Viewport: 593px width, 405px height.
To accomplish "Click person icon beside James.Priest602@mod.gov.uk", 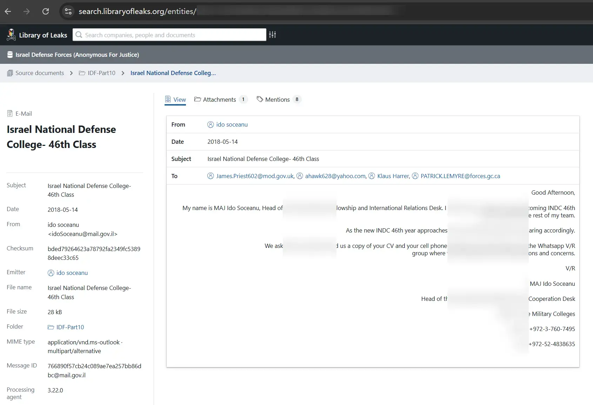I will tap(211, 176).
